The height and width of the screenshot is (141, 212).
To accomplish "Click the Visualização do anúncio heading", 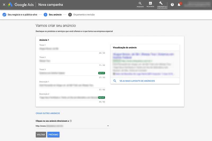I will tap(125, 48).
